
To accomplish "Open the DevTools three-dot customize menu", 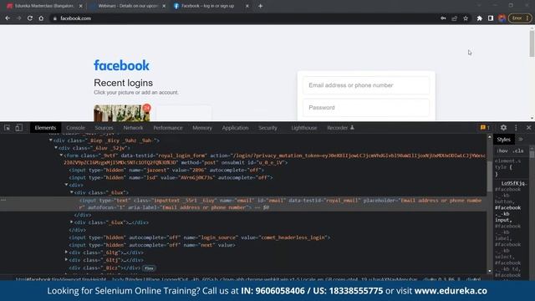I will (516, 128).
